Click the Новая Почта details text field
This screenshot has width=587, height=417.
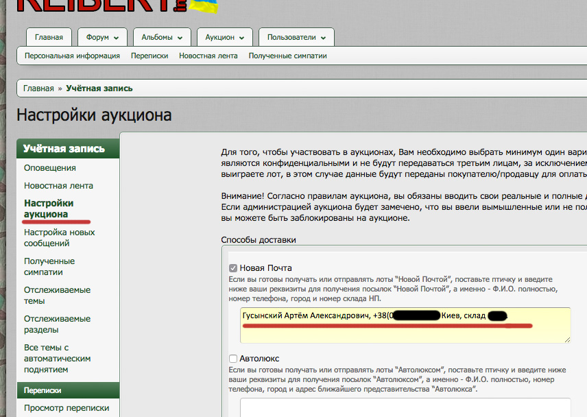point(405,324)
